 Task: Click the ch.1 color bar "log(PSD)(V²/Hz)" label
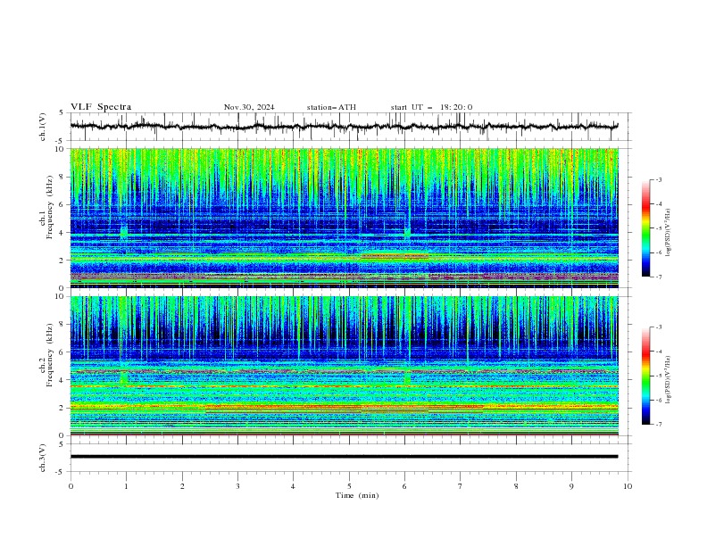click(668, 233)
